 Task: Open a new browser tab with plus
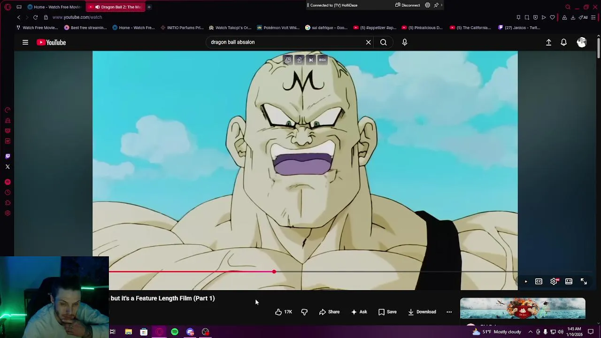click(149, 7)
